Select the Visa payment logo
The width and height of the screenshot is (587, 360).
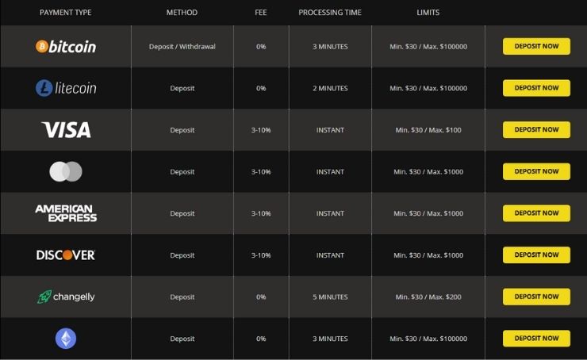66,130
